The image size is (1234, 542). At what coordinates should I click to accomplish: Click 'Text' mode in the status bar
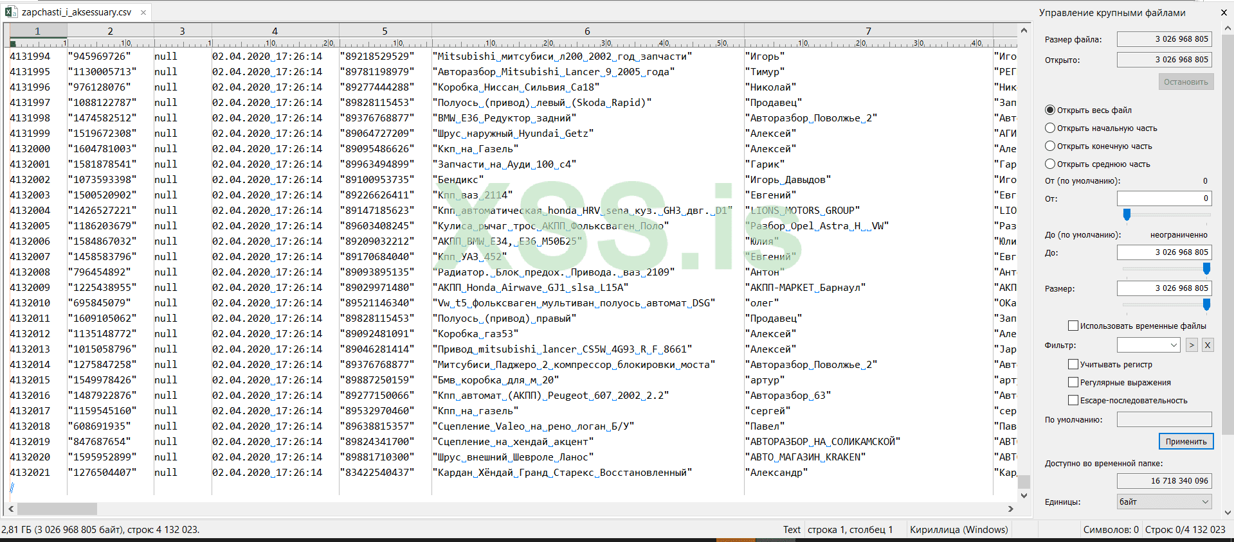pyautogui.click(x=792, y=530)
